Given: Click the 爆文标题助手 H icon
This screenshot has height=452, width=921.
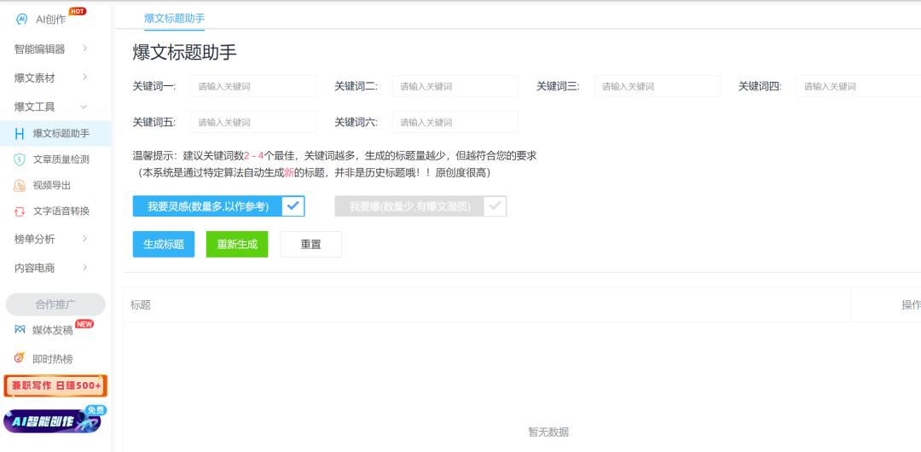Looking at the screenshot, I should [x=20, y=133].
